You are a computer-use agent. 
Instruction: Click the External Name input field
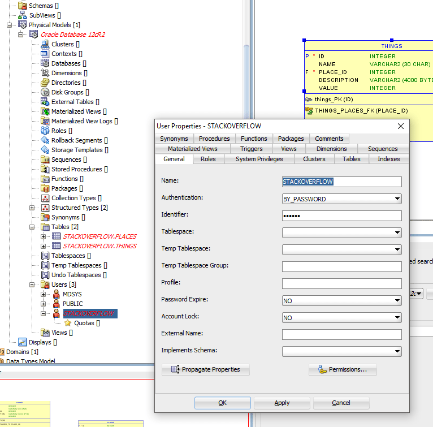342,334
